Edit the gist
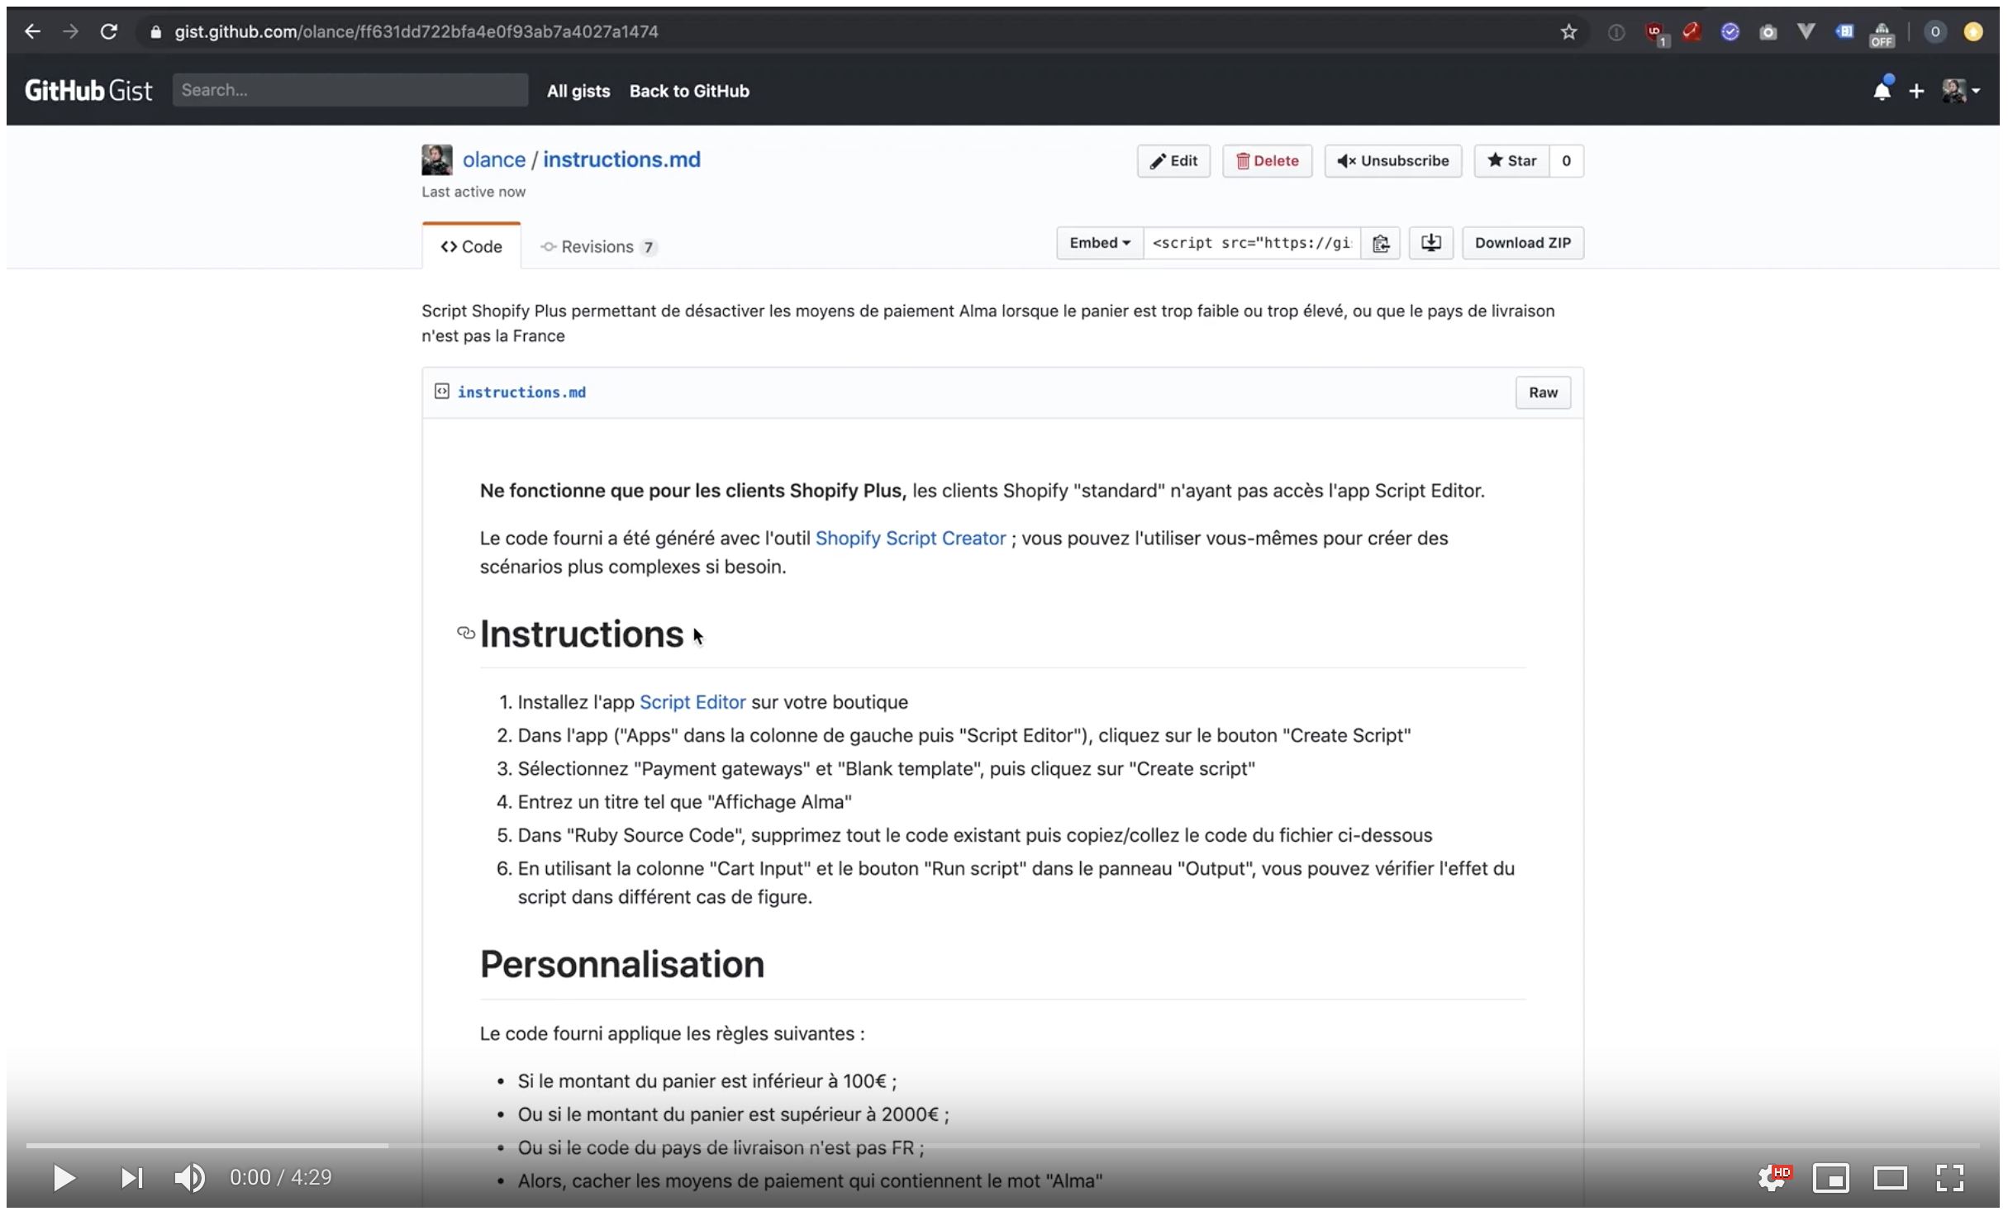 [x=1173, y=161]
